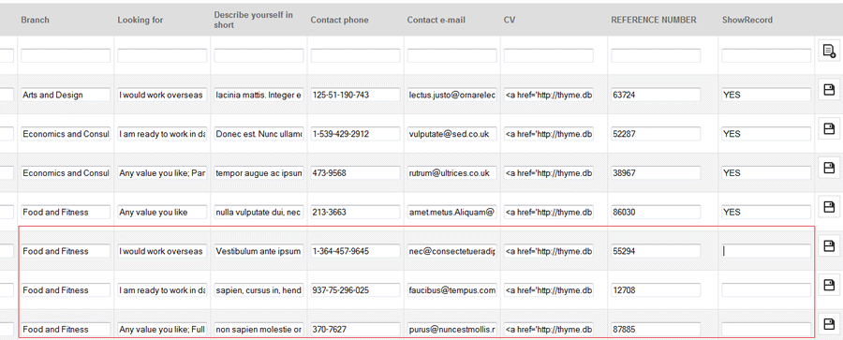Edit the Branch field in row 38967
This screenshot has width=843, height=340.
click(x=66, y=172)
